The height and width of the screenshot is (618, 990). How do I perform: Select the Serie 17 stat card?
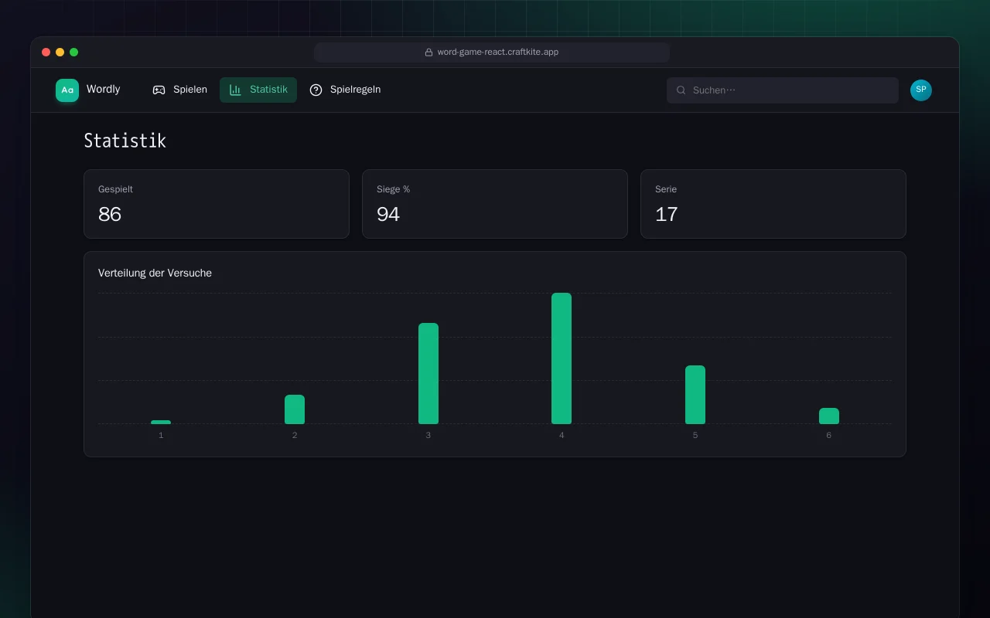coord(773,204)
